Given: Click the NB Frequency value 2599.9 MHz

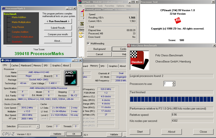Looking at the screenshot, I should coord(119,81).
